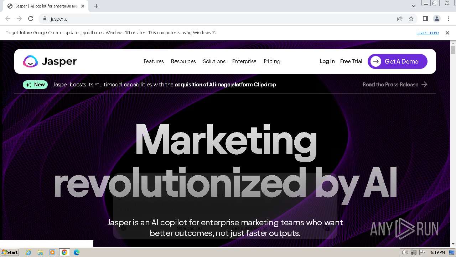456x257 pixels.
Task: Open the Action Center flag icon
Action: point(422,252)
